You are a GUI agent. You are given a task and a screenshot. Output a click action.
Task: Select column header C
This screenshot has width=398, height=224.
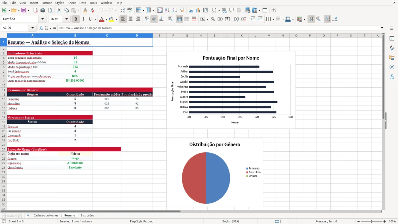(x=107, y=36)
